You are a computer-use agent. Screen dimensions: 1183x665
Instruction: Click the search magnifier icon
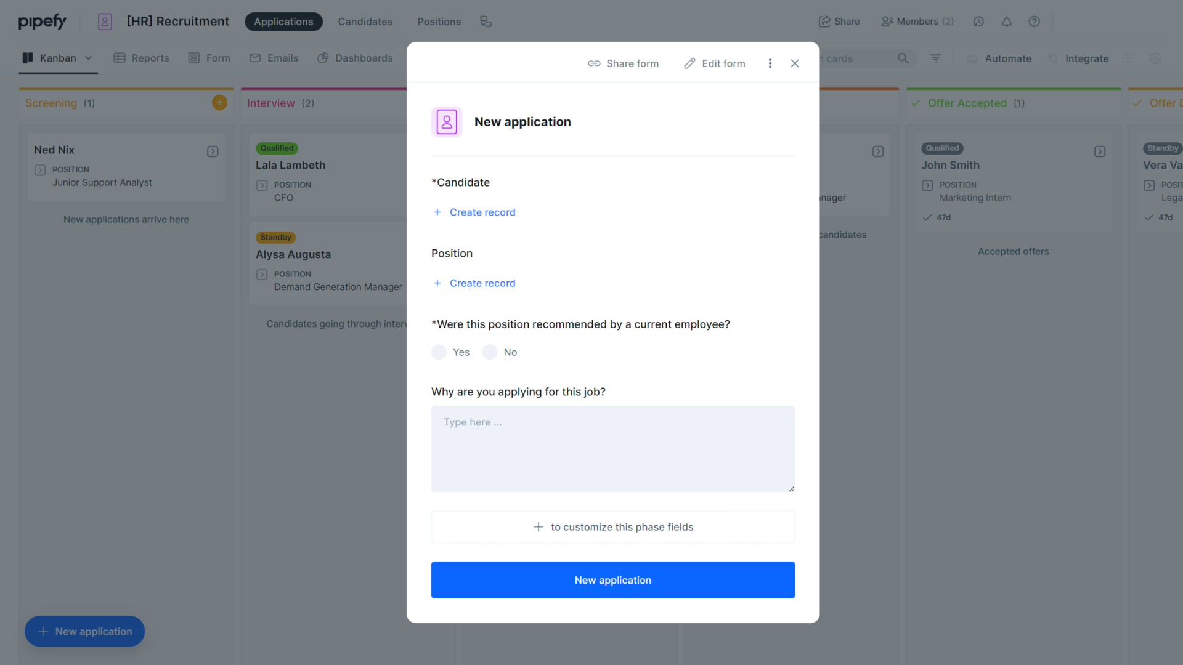click(903, 58)
